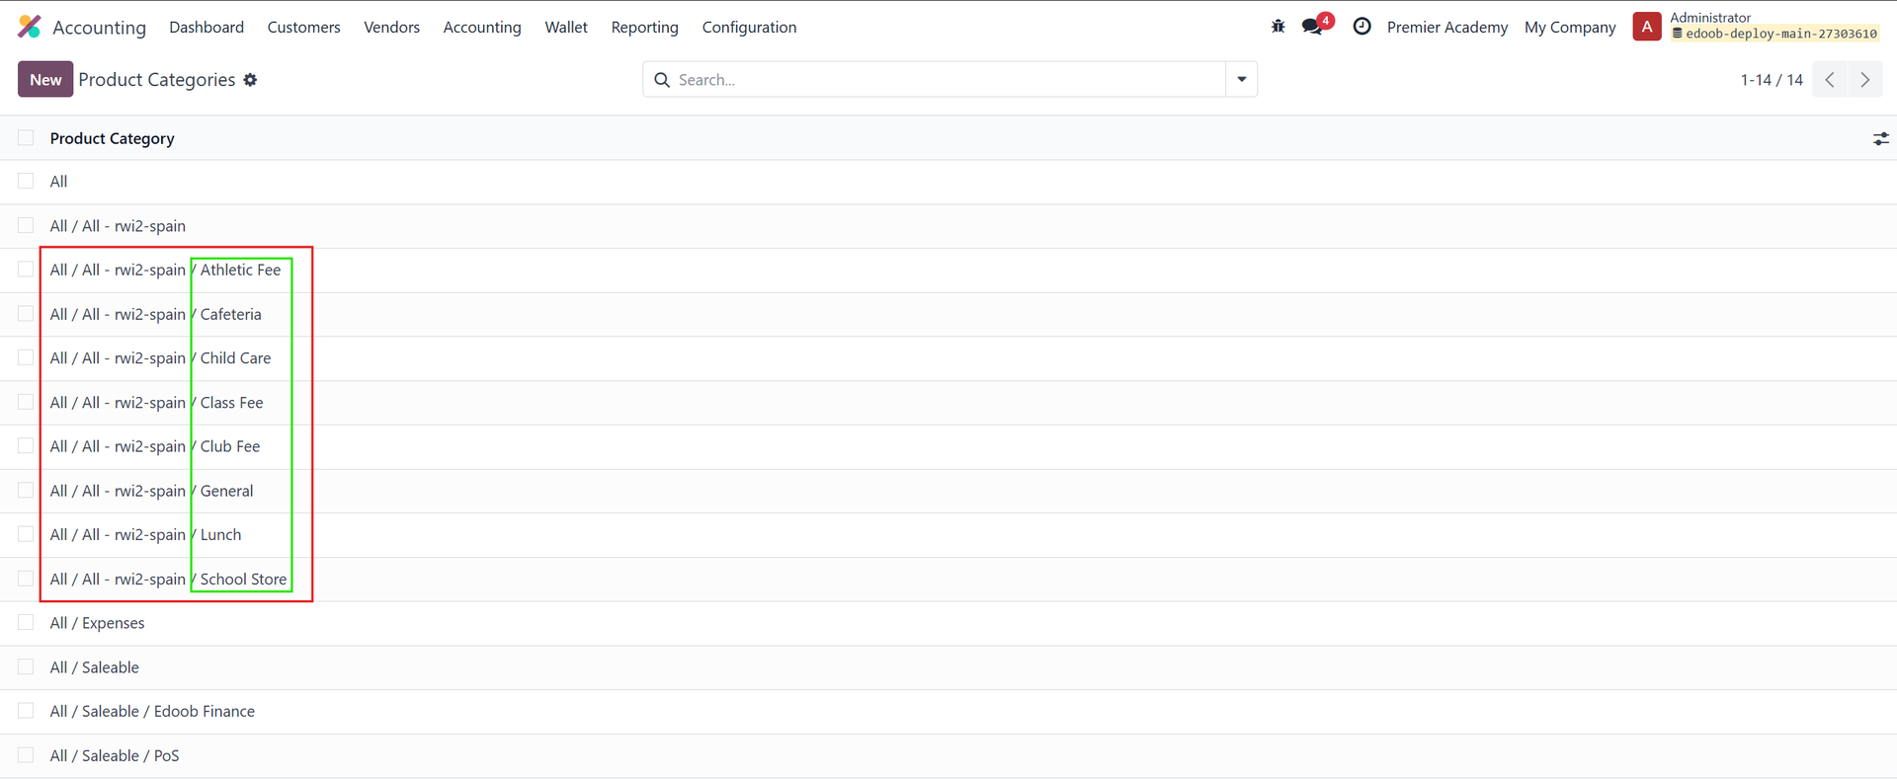Viewport: 1897px width, 779px height.
Task: Check the Athletic Fee category checkbox
Action: click(26, 270)
